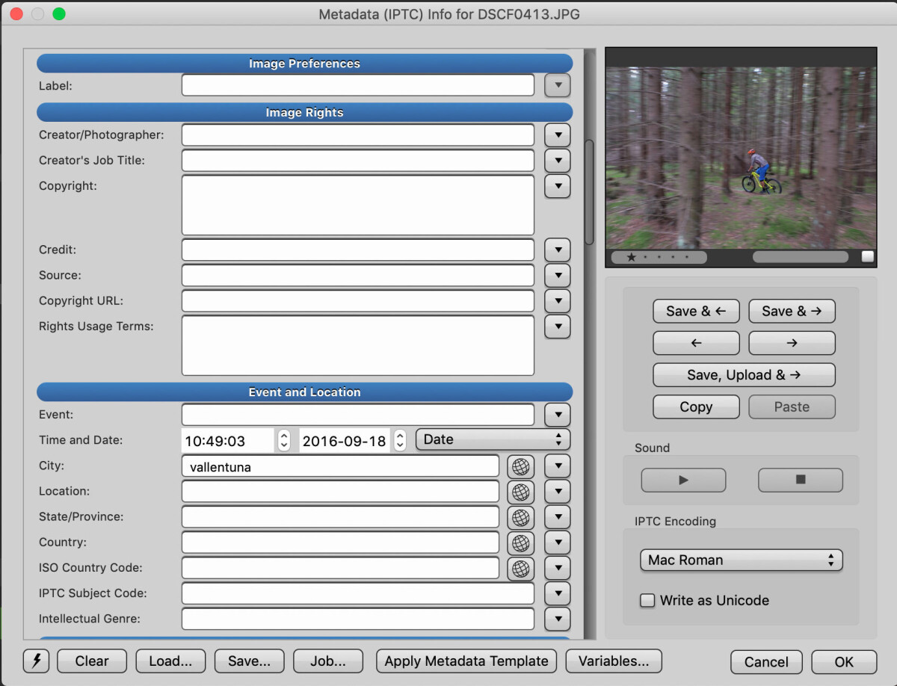The width and height of the screenshot is (897, 686).
Task: Stop the sound playback
Action: 801,480
